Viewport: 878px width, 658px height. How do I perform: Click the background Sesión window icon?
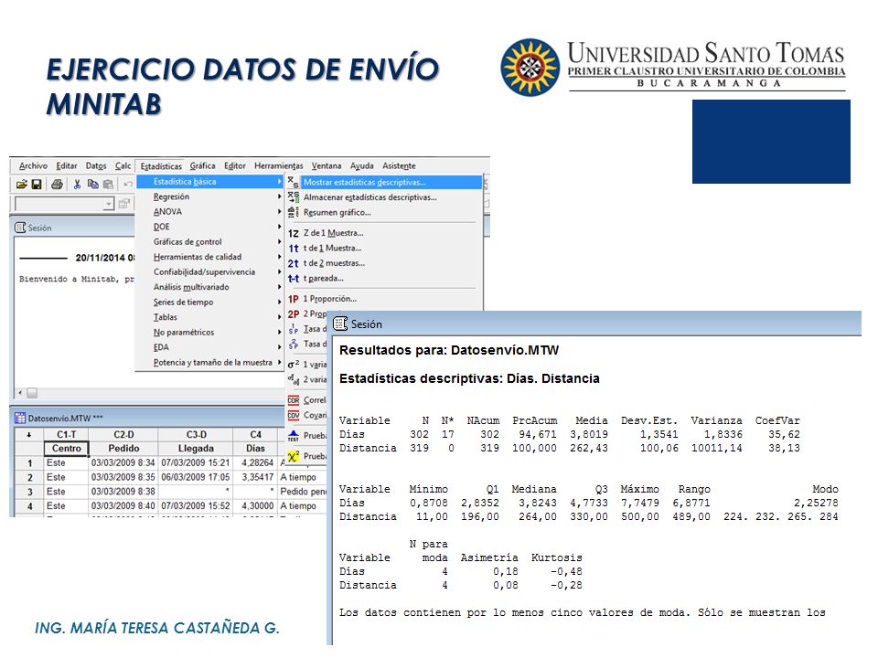pos(20,228)
